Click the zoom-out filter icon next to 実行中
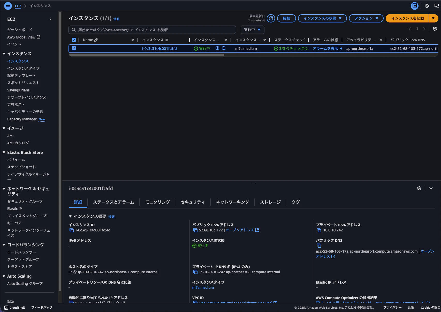This screenshot has width=441, height=312. point(224,48)
